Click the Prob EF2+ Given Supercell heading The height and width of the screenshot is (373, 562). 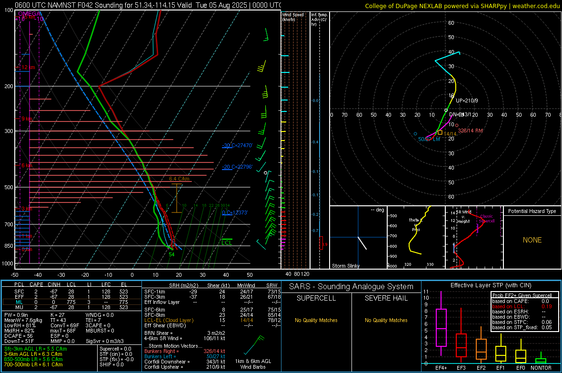point(522,295)
